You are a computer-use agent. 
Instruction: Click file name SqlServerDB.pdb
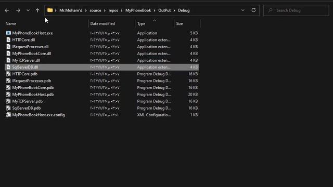(27, 108)
